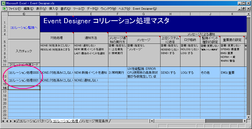The height and width of the screenshot is (129, 252).
Task: Click the horizontal scrollbar right arrow
Action: [245, 121]
